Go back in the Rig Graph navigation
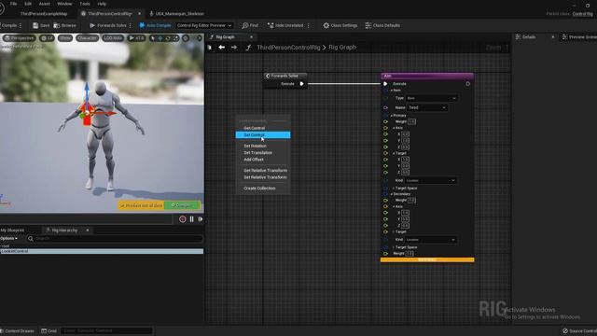 [x=222, y=48]
